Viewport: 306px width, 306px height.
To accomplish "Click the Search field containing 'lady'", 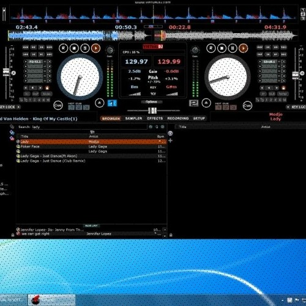I will [x=89, y=127].
